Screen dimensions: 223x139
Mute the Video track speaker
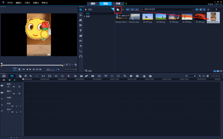pos(14,87)
